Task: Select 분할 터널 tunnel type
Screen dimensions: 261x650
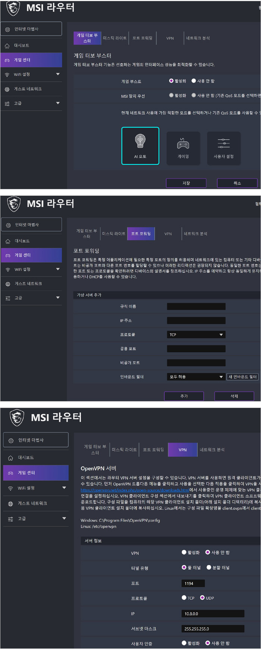Action: [x=209, y=567]
